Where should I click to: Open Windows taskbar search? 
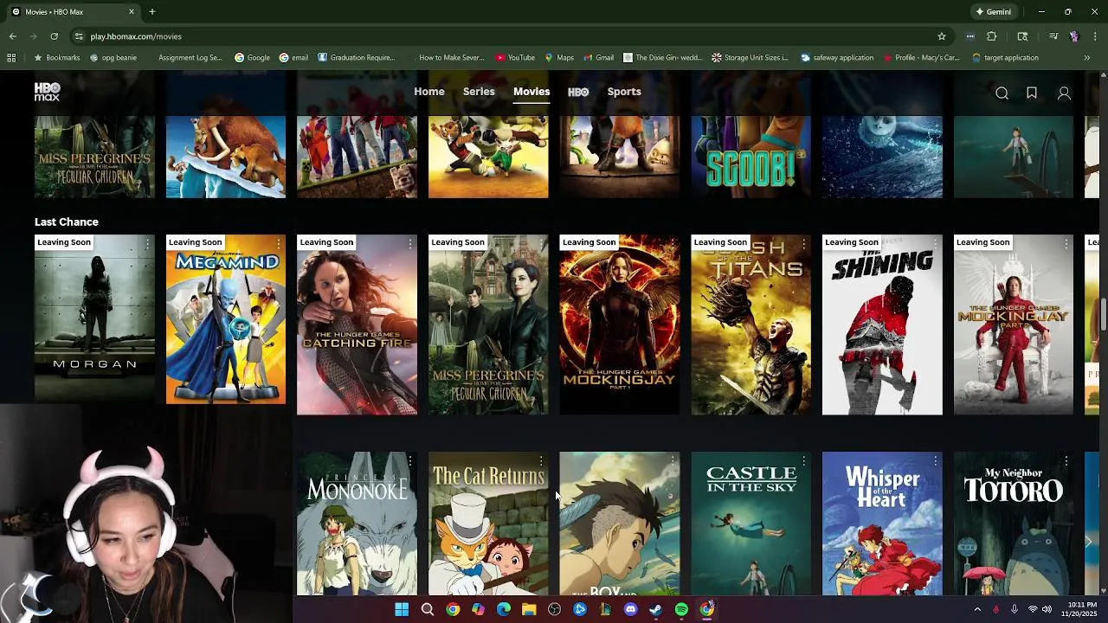coord(428,610)
